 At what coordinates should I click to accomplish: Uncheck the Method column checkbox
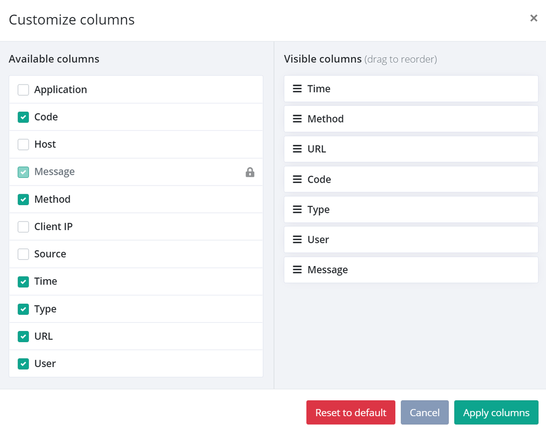pos(23,200)
